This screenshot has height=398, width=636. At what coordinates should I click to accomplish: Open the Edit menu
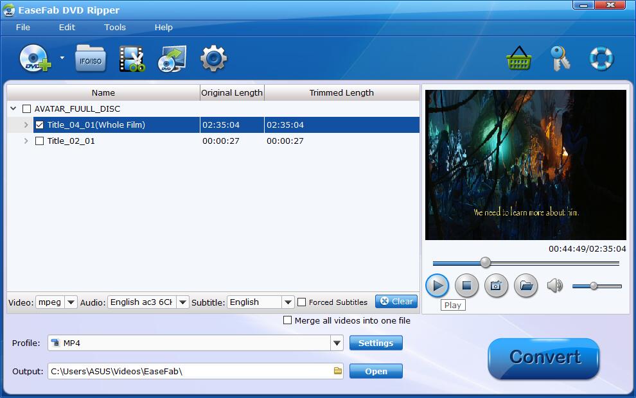click(67, 27)
